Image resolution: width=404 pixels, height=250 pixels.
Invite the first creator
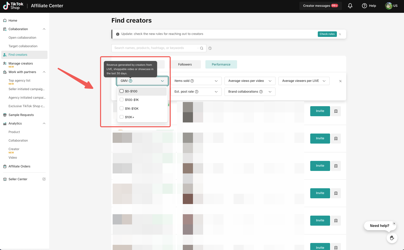(320, 111)
